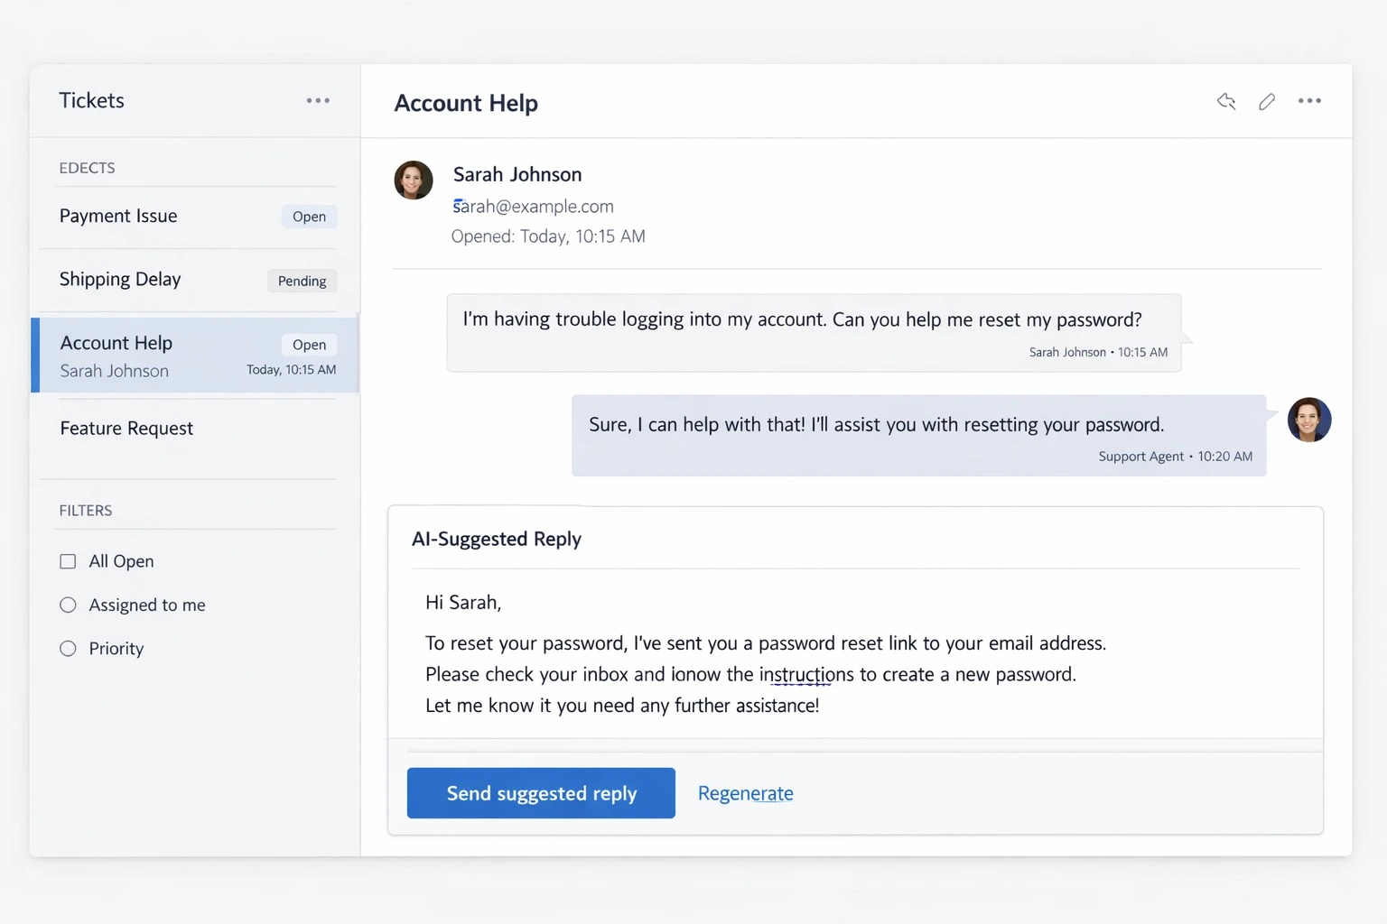
Task: Open Account Help header three-dots menu
Action: [x=1309, y=101]
